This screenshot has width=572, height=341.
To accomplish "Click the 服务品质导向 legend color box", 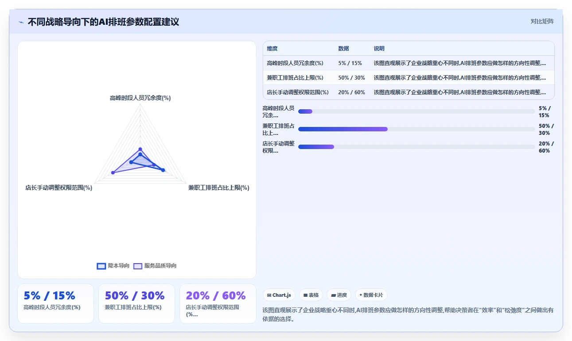I will (x=138, y=266).
